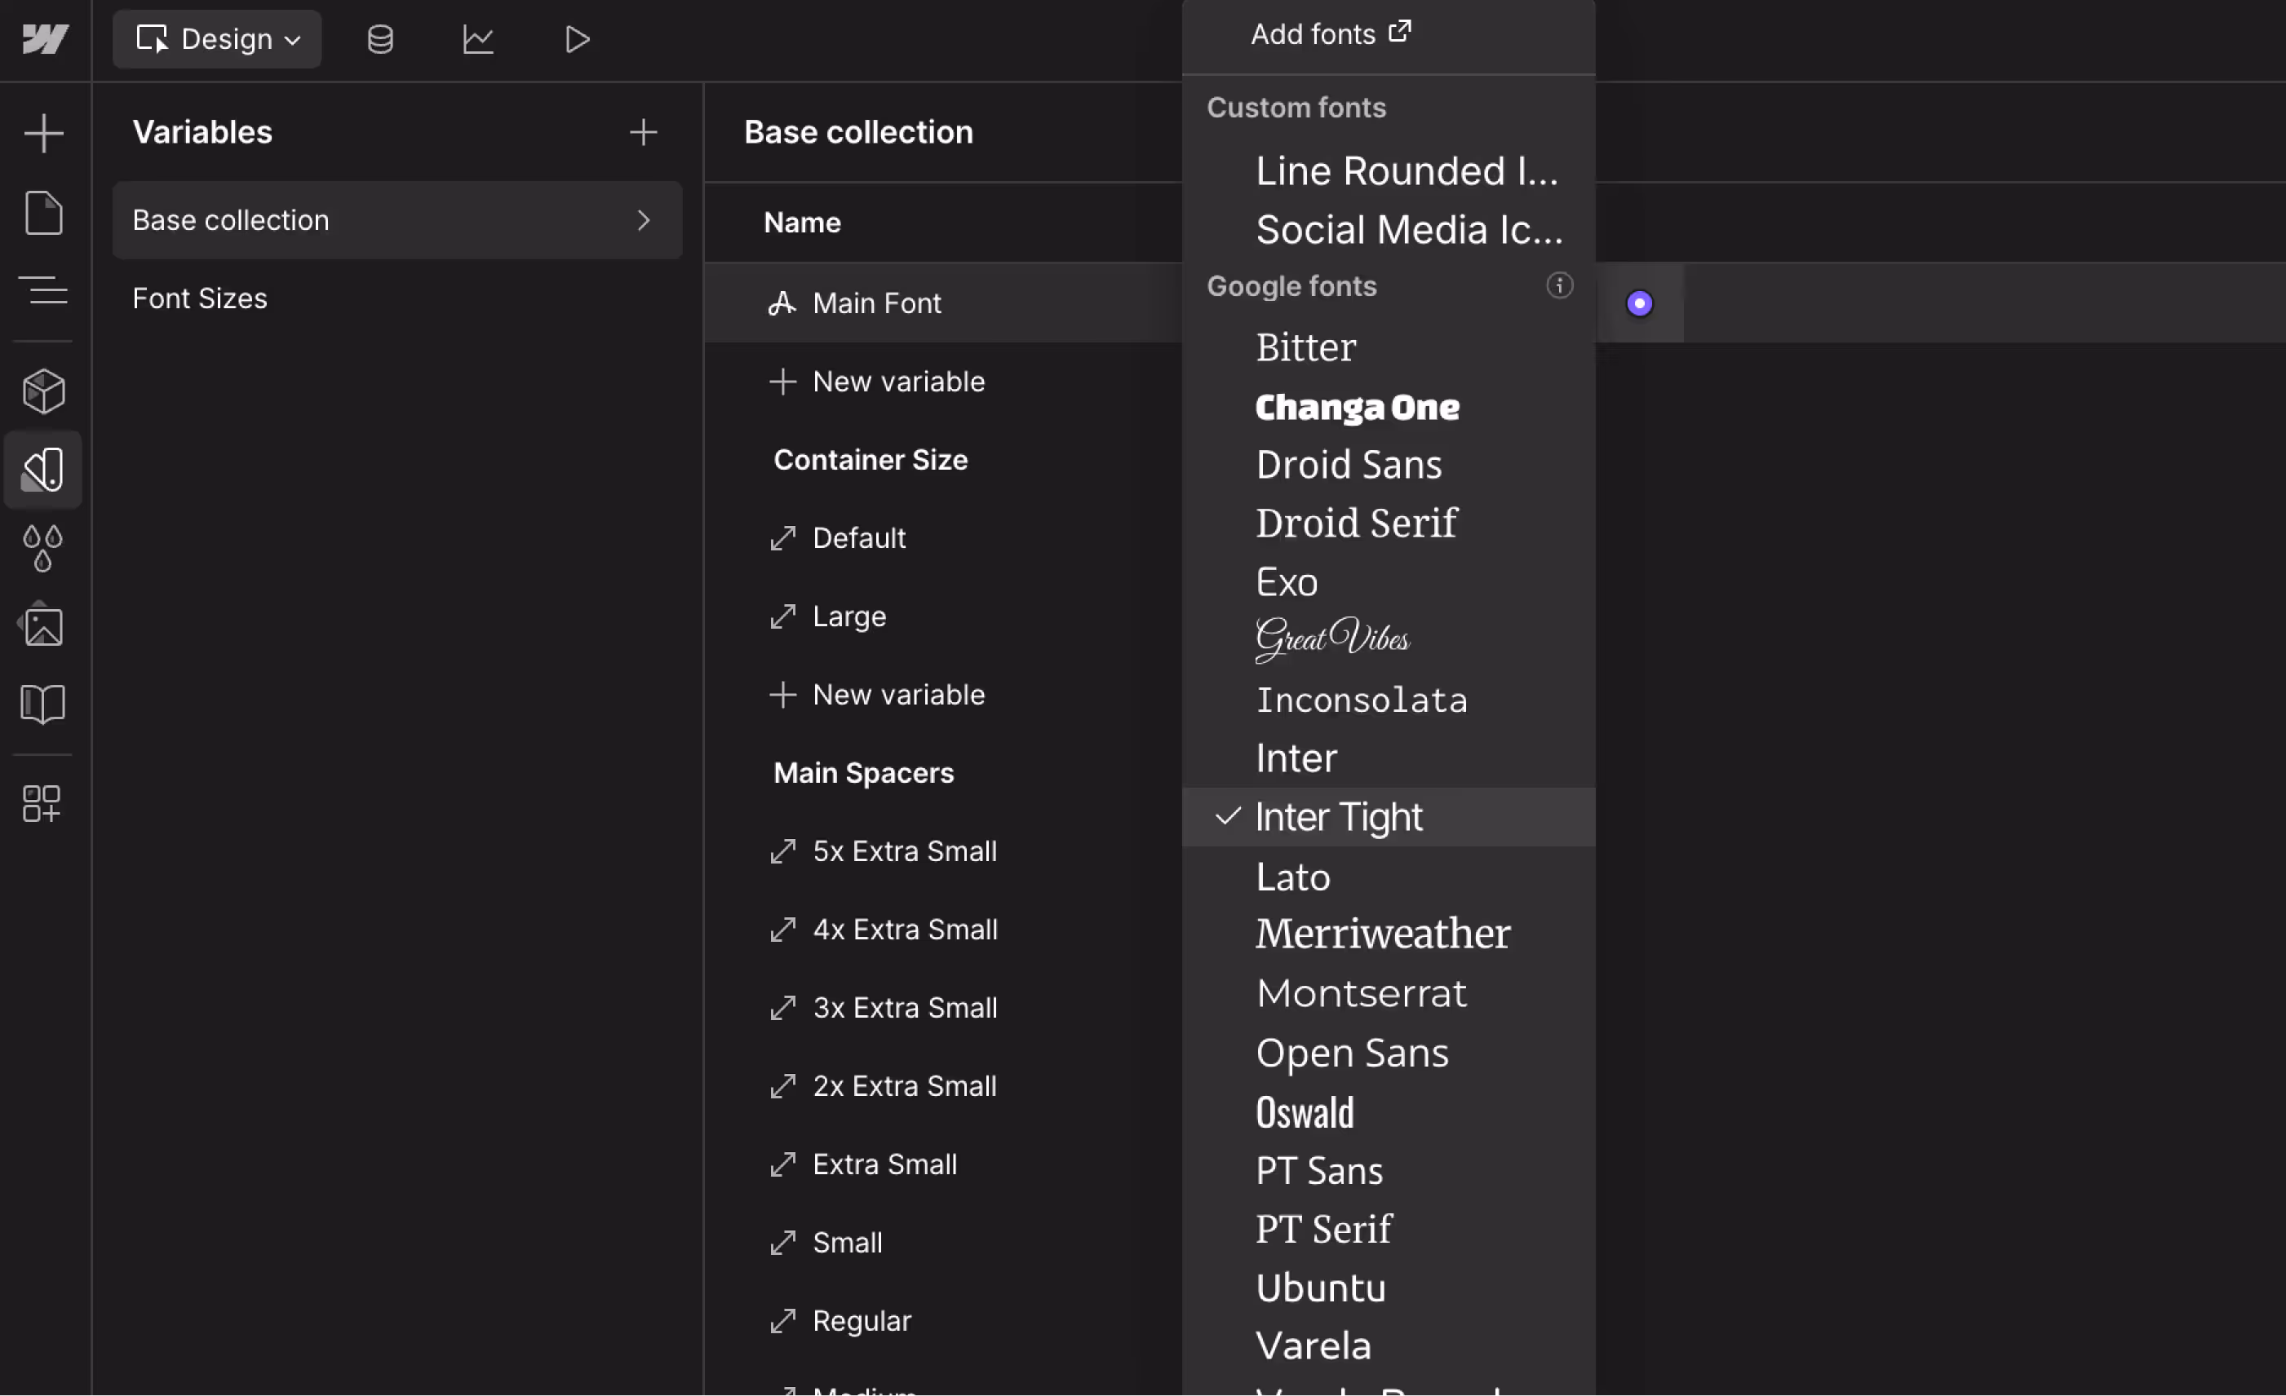The width and height of the screenshot is (2286, 1396).
Task: Open the Add fonts link
Action: 1331,34
